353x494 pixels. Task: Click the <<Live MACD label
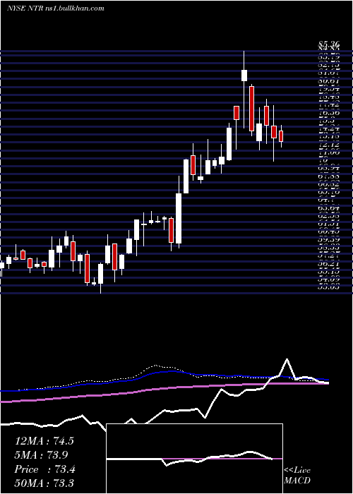click(297, 475)
